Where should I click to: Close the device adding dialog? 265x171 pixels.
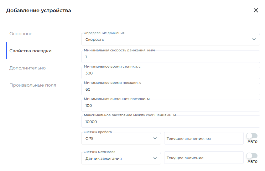pos(256,10)
